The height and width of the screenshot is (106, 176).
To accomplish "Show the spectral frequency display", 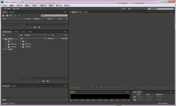I will point(28,9).
